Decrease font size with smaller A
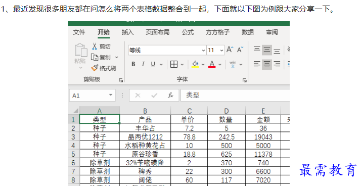The width and height of the screenshot is (361, 186). 240,50
